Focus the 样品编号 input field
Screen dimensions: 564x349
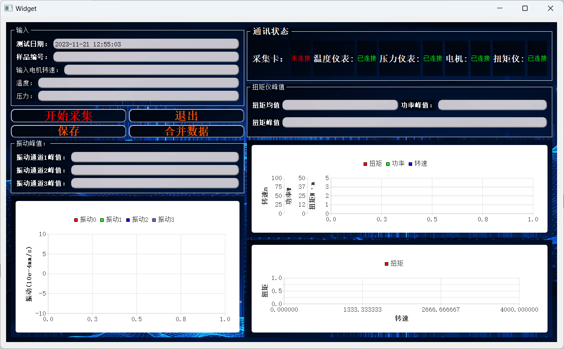146,57
